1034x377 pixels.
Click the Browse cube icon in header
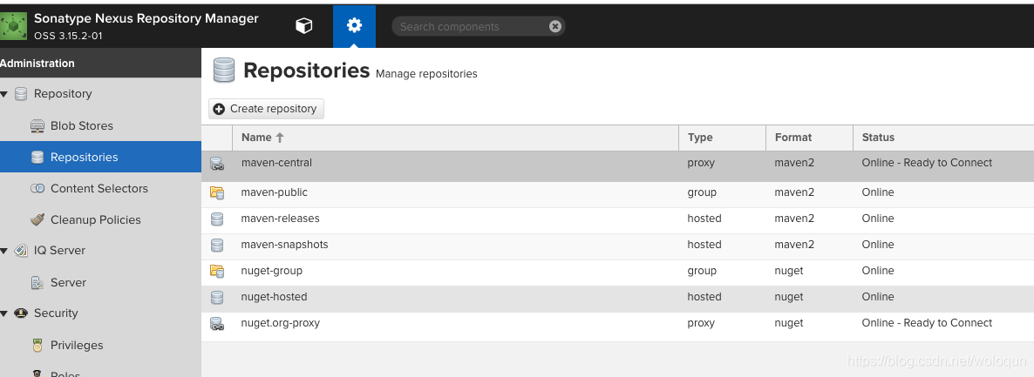point(303,26)
